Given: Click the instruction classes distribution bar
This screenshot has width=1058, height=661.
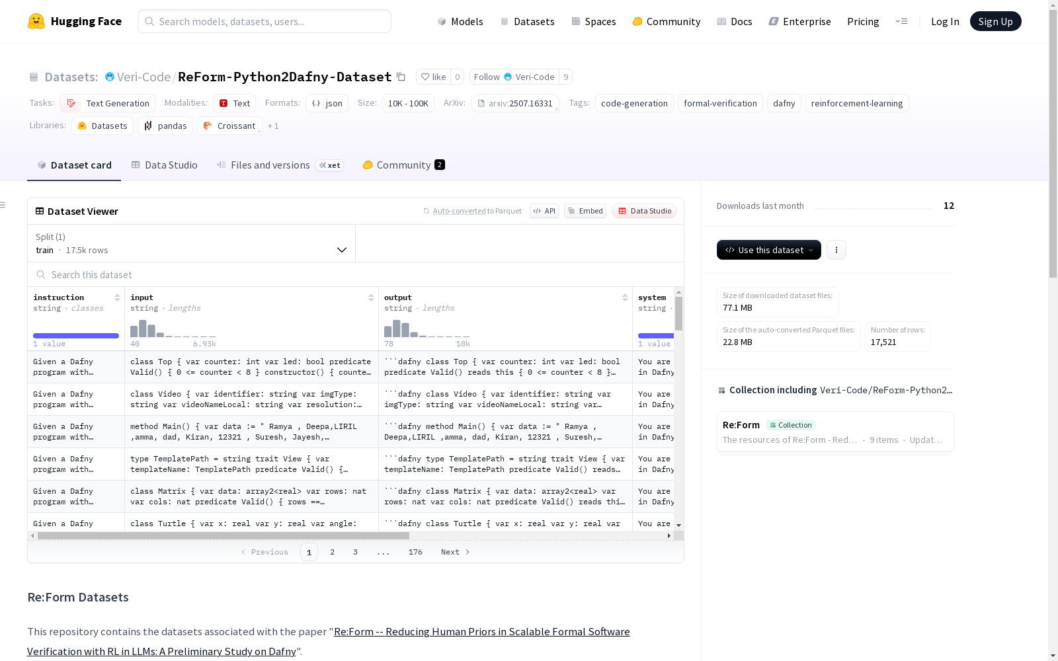Looking at the screenshot, I should pos(76,336).
